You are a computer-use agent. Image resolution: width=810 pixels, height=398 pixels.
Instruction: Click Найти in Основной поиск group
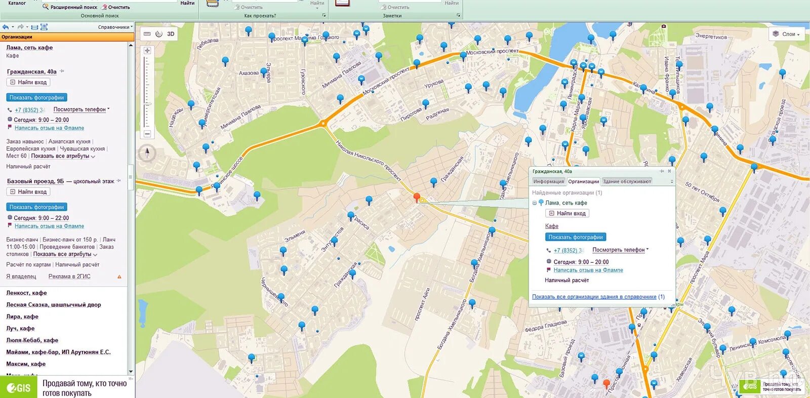[x=187, y=3]
